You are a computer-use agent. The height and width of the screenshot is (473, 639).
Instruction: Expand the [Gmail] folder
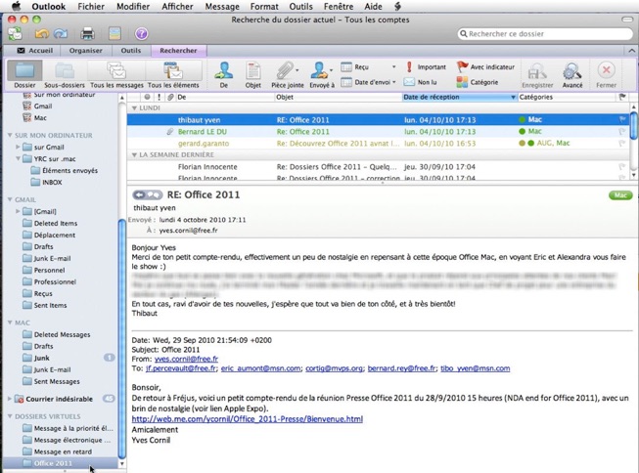[18, 211]
